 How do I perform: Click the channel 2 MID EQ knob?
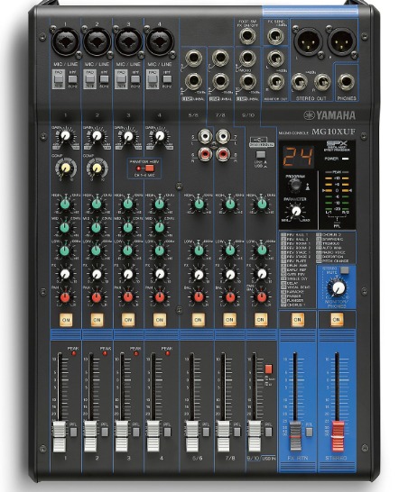[x=96, y=227]
